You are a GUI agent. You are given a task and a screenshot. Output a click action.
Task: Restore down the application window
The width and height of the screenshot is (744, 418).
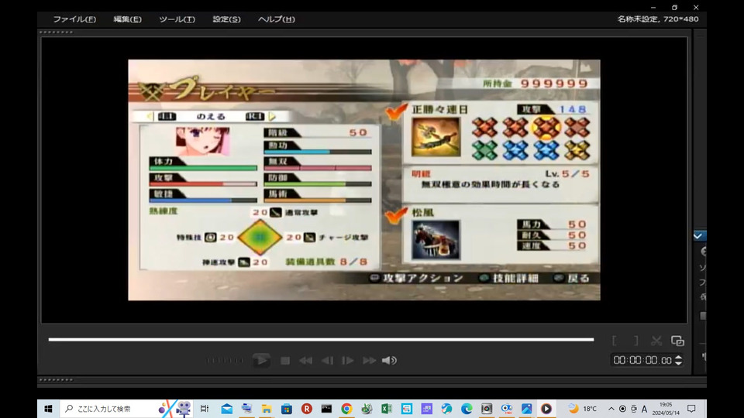pos(674,8)
